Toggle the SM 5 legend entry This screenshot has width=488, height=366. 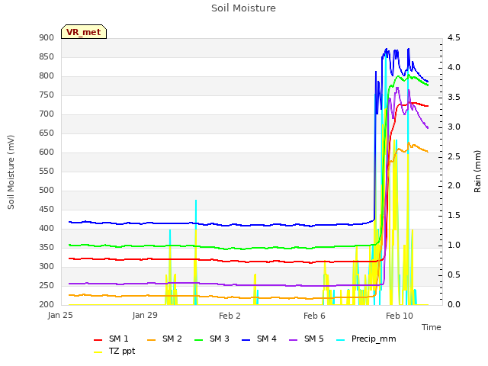[x=307, y=339]
